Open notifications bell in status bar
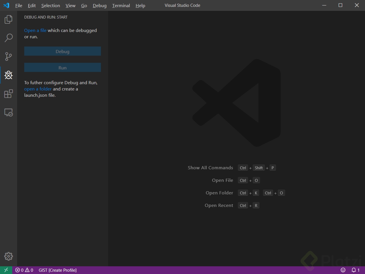 pos(355,270)
